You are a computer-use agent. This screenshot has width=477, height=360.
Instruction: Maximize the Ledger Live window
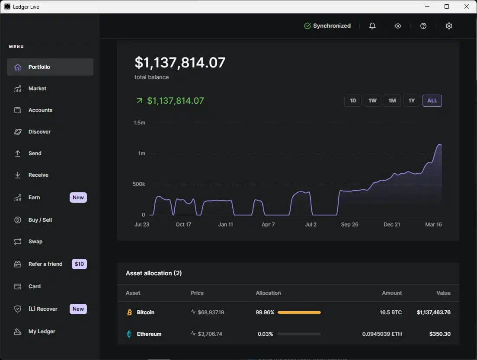(447, 6)
